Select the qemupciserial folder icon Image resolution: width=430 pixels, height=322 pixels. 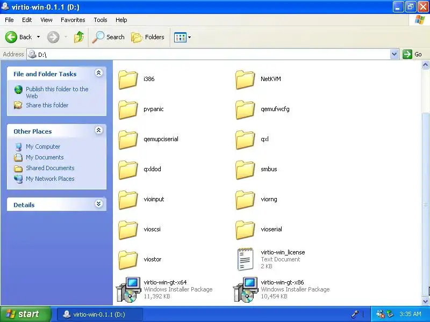(x=128, y=140)
